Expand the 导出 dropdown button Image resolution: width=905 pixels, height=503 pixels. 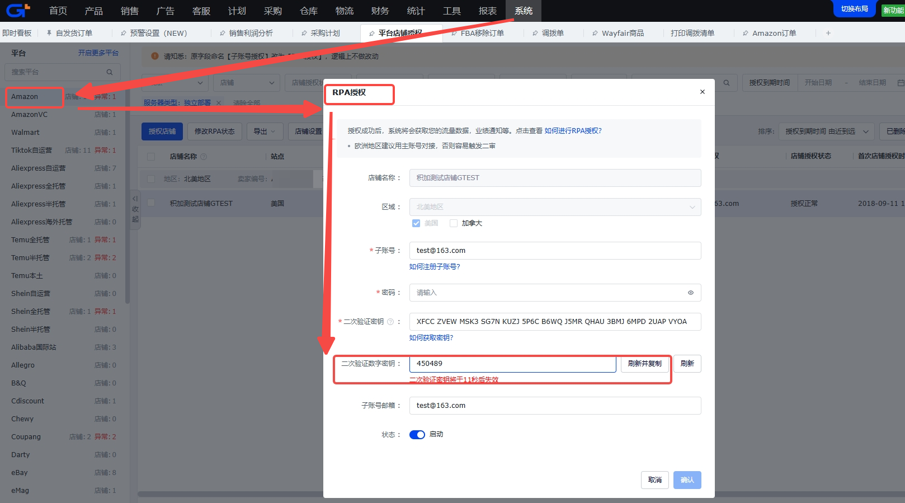click(265, 131)
